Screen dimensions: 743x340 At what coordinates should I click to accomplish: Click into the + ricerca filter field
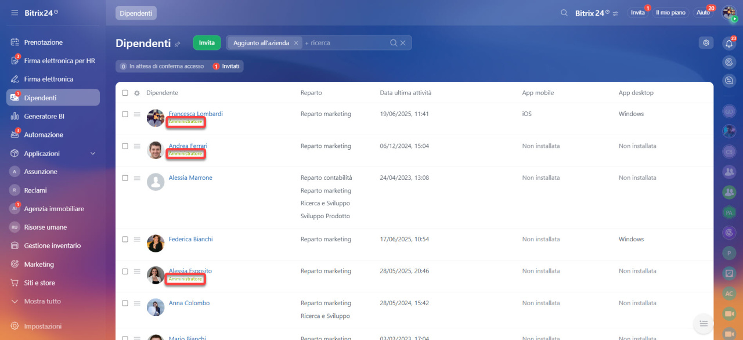coord(345,43)
